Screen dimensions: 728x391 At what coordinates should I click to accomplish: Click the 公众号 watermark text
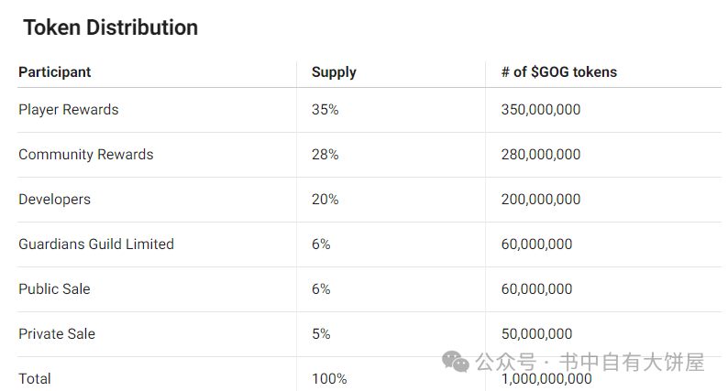[505, 363]
